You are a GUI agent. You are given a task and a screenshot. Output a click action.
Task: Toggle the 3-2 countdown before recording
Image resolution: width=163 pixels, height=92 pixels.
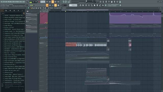(x=53, y=2)
